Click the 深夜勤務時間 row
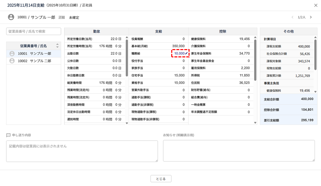This screenshot has height=186, width=321. coord(95,105)
